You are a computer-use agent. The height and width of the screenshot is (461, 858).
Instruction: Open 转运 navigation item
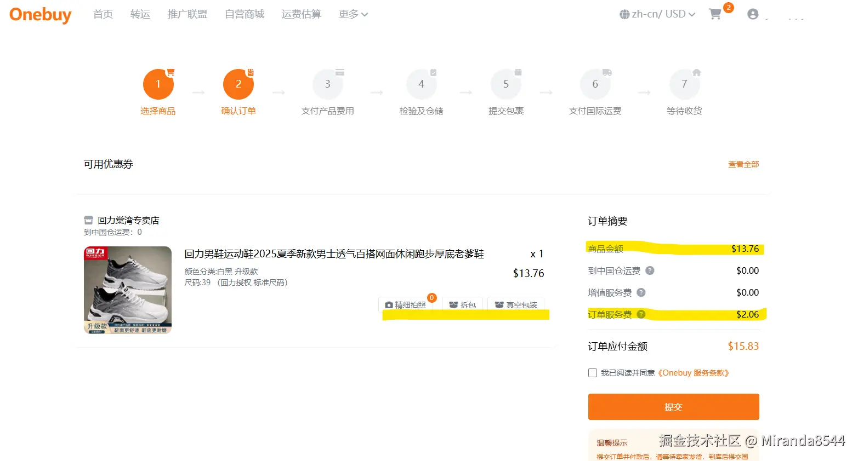click(x=140, y=14)
